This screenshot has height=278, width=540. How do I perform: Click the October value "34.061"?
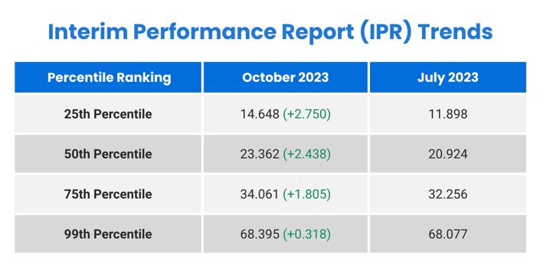pos(260,194)
